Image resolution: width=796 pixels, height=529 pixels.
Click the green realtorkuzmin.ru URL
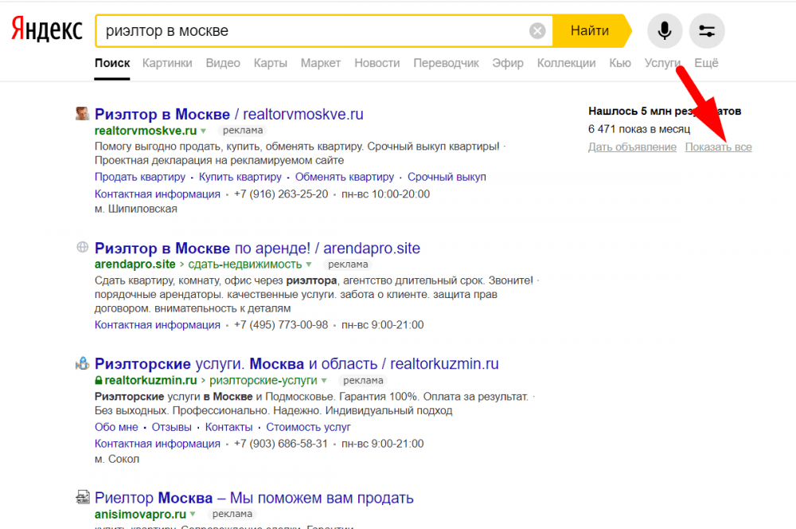tap(150, 380)
